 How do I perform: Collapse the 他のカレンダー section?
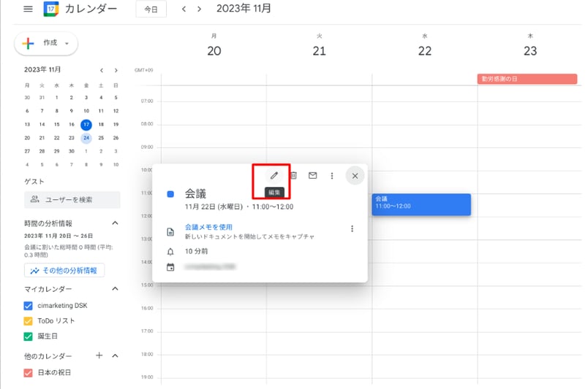tap(115, 355)
